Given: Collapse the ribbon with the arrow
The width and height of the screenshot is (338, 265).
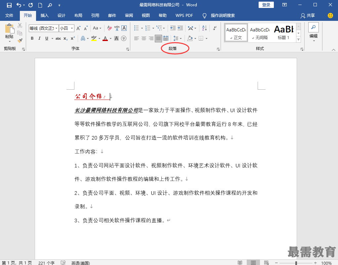Looking at the screenshot, I should 333,50.
